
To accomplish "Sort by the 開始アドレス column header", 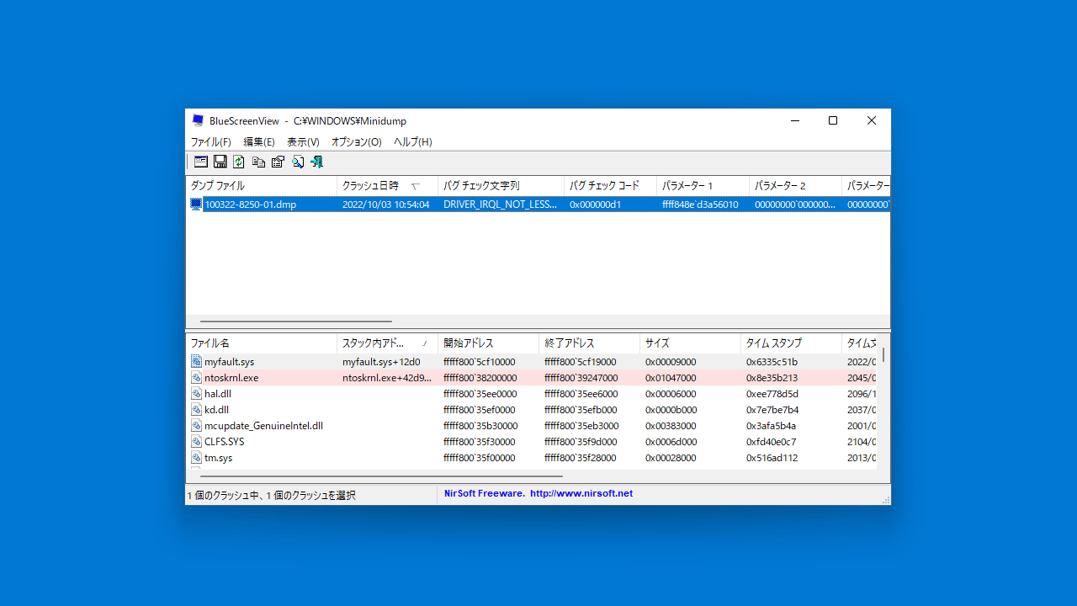I will pos(488,343).
